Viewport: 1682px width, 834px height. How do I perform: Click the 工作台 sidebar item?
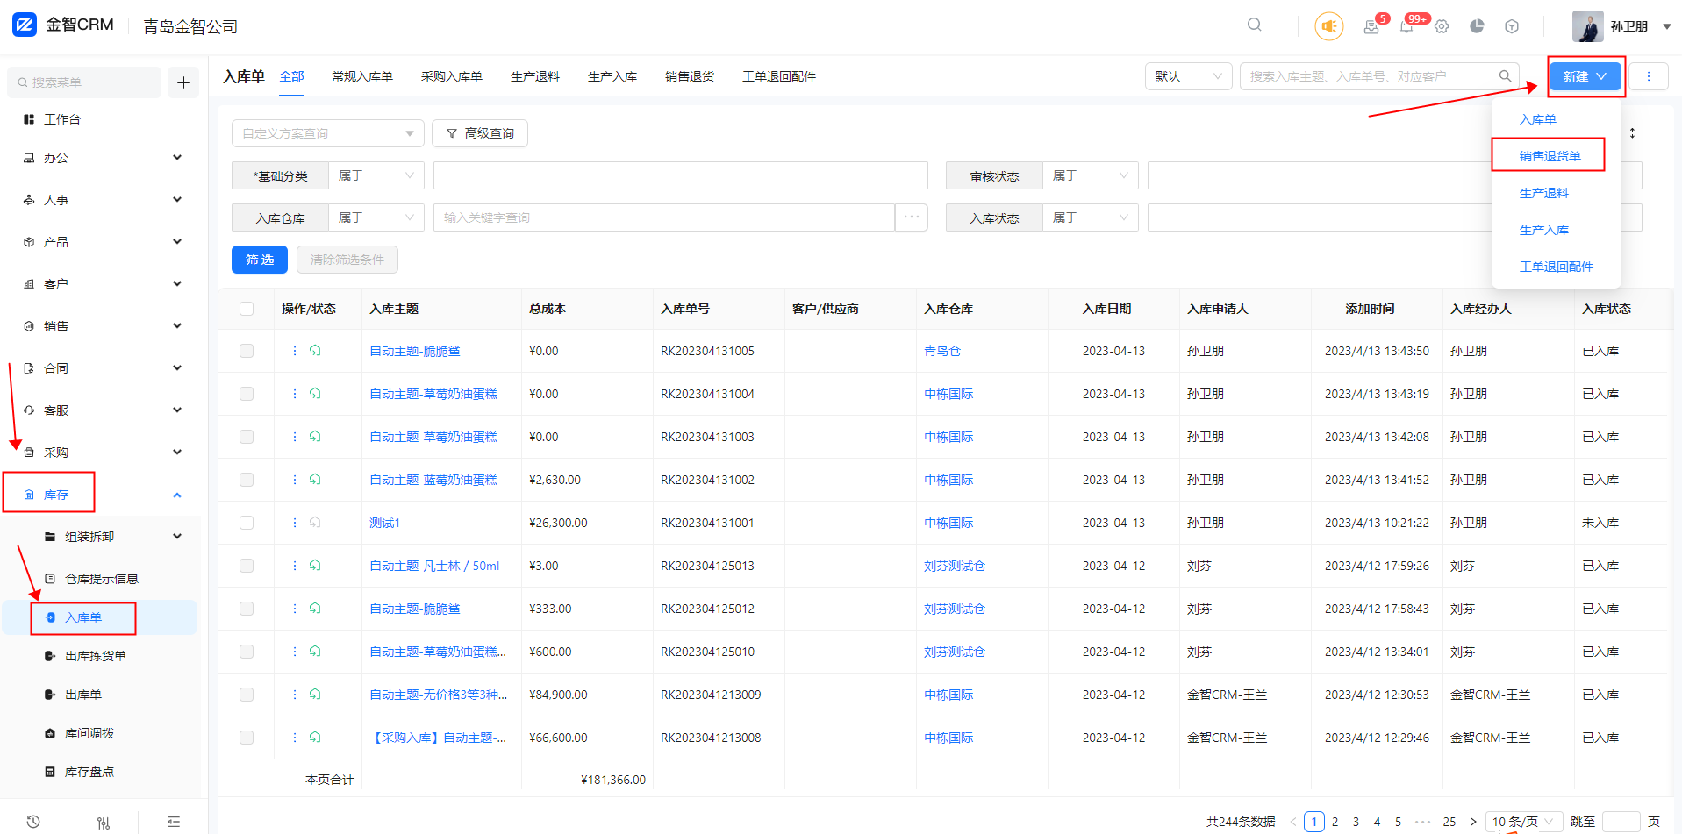[61, 119]
